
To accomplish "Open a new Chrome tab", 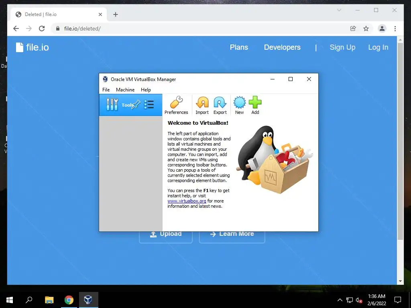I will 116,14.
